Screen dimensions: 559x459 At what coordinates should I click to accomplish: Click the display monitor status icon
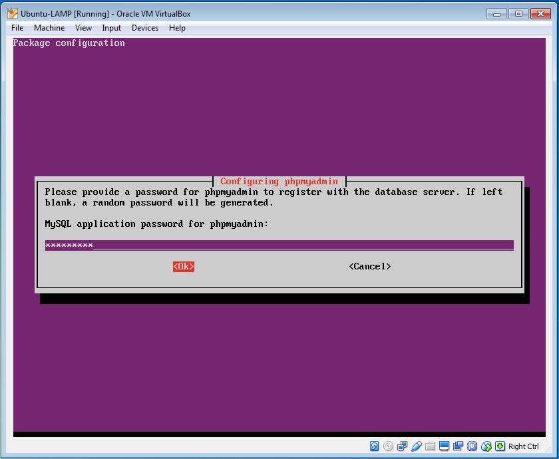coord(445,446)
